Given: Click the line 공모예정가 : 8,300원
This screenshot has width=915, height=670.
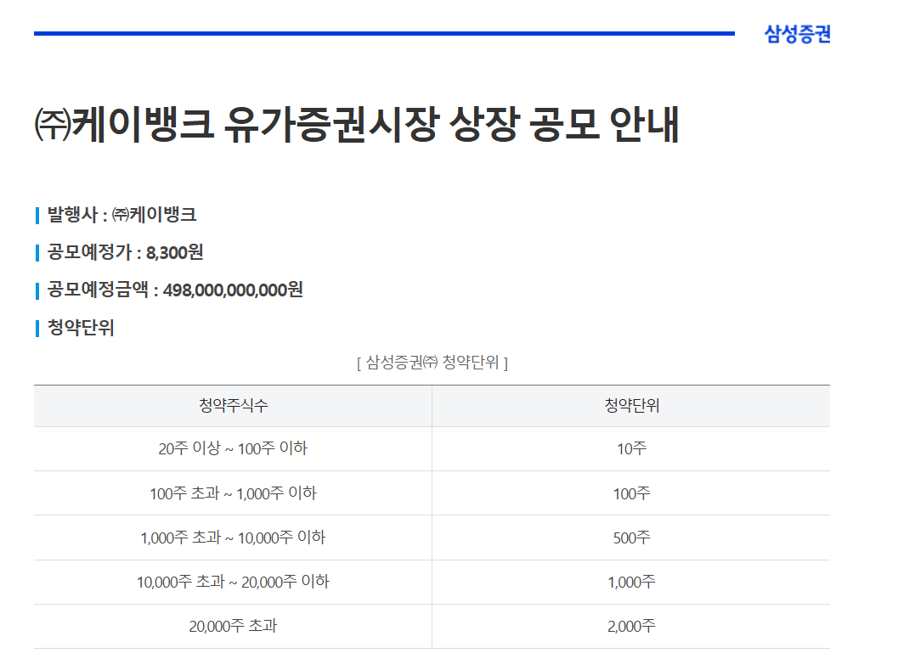Looking at the screenshot, I should (125, 252).
